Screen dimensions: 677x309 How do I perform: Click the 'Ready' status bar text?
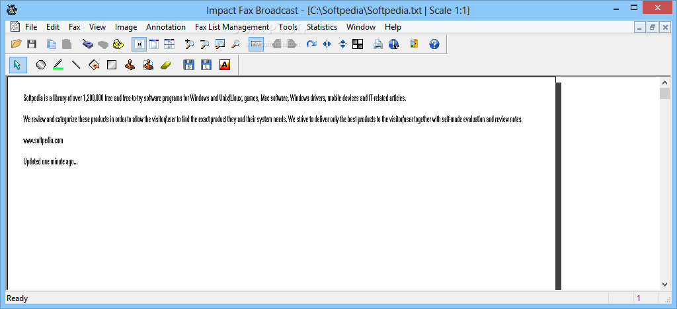pos(17,298)
